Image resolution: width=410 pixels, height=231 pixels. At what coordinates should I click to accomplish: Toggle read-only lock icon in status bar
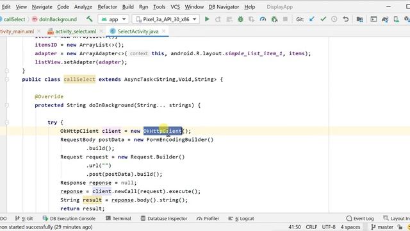pyautogui.click(x=400, y=227)
